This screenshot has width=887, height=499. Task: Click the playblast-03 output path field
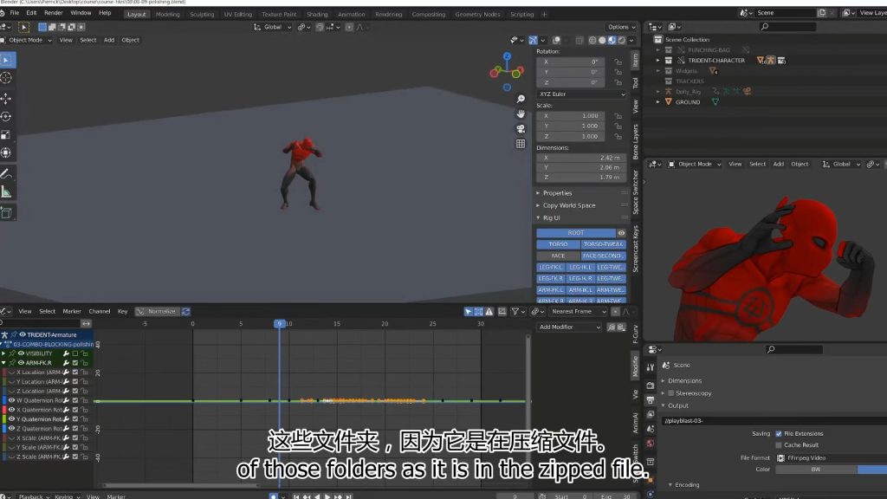click(774, 421)
